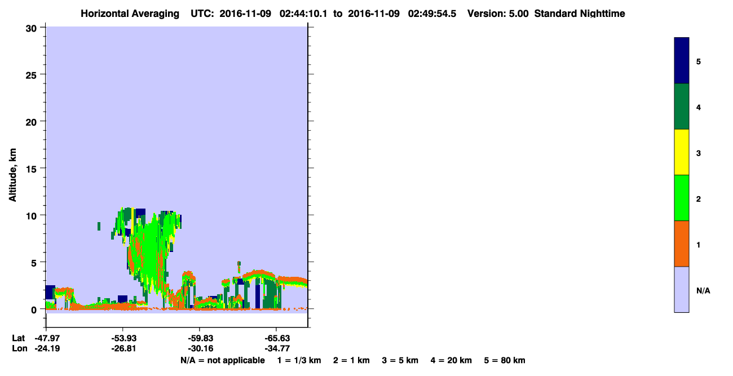Image resolution: width=733 pixels, height=376 pixels.
Task: Click the colorbar label '3'
Action: coord(699,153)
